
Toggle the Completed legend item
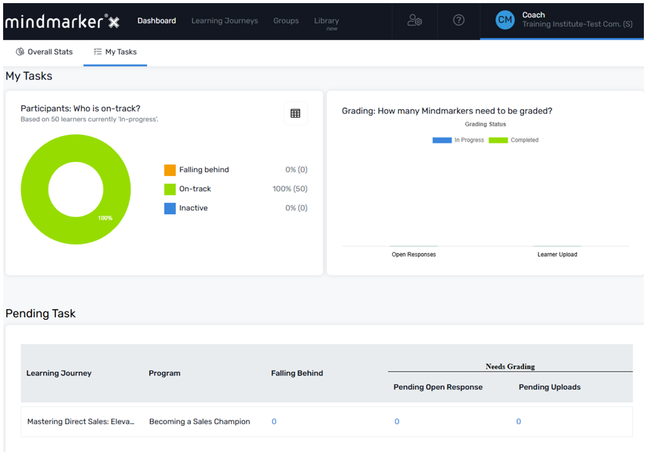tap(514, 140)
